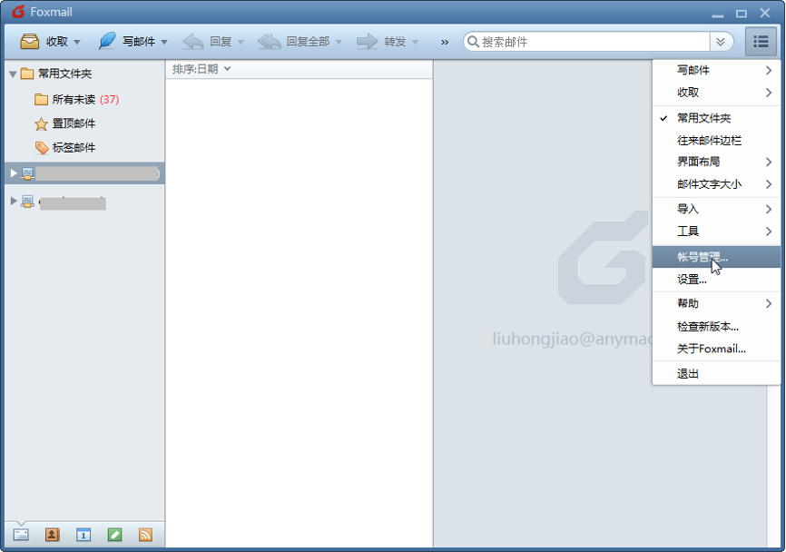Toggle 往来邮件边栏 sidebar option in menu
The width and height of the screenshot is (786, 552).
click(x=709, y=141)
